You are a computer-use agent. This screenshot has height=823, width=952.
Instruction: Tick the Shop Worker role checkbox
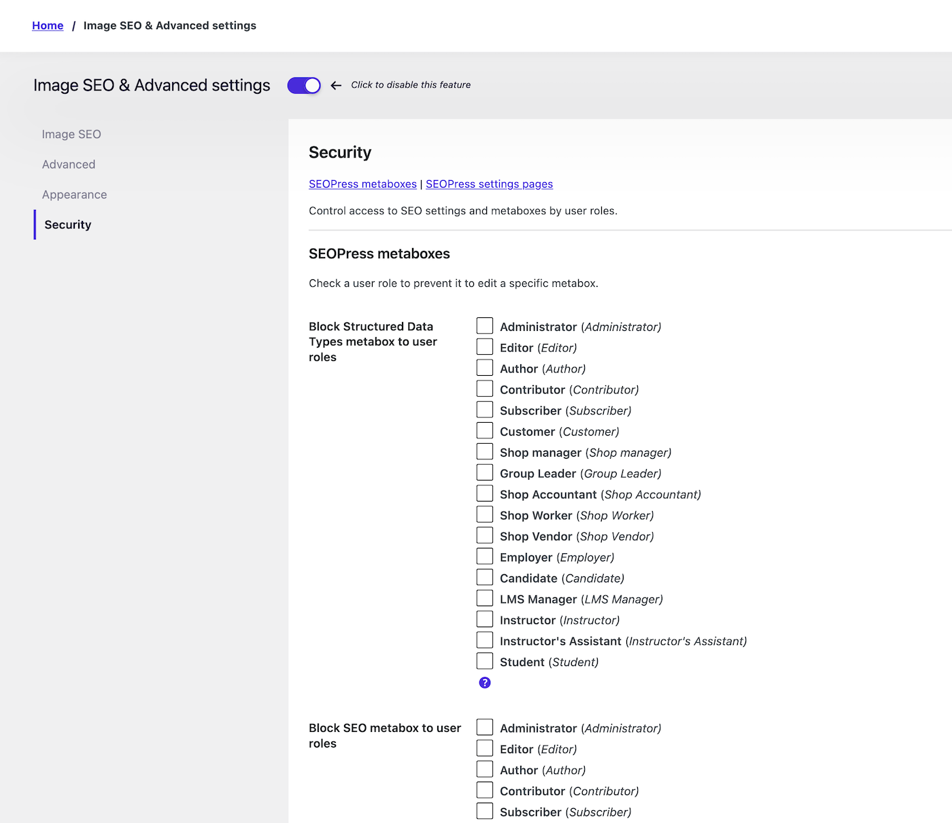coord(485,514)
